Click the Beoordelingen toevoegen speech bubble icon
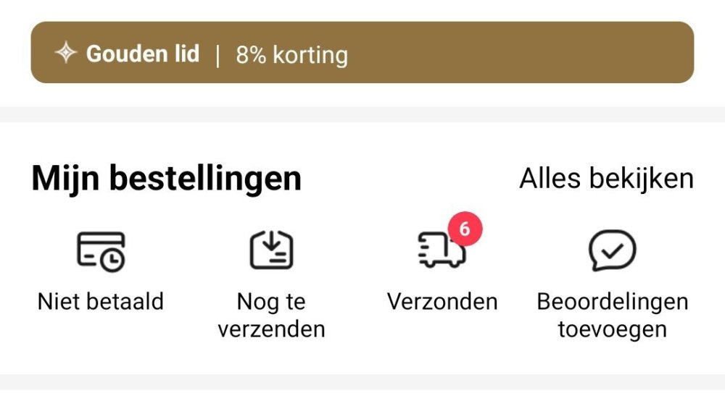This screenshot has width=725, height=398. (x=612, y=251)
